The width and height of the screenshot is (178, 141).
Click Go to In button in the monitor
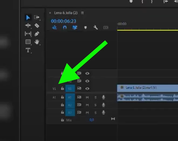click(x=166, y=1)
